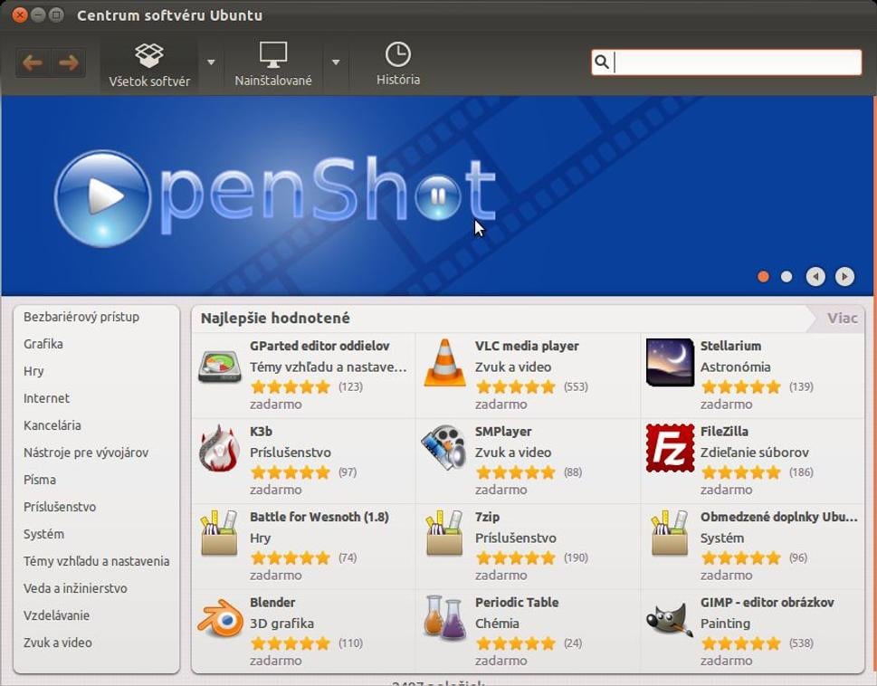This screenshot has height=686, width=877.
Task: Click the GIMP mascot icon
Action: click(670, 619)
